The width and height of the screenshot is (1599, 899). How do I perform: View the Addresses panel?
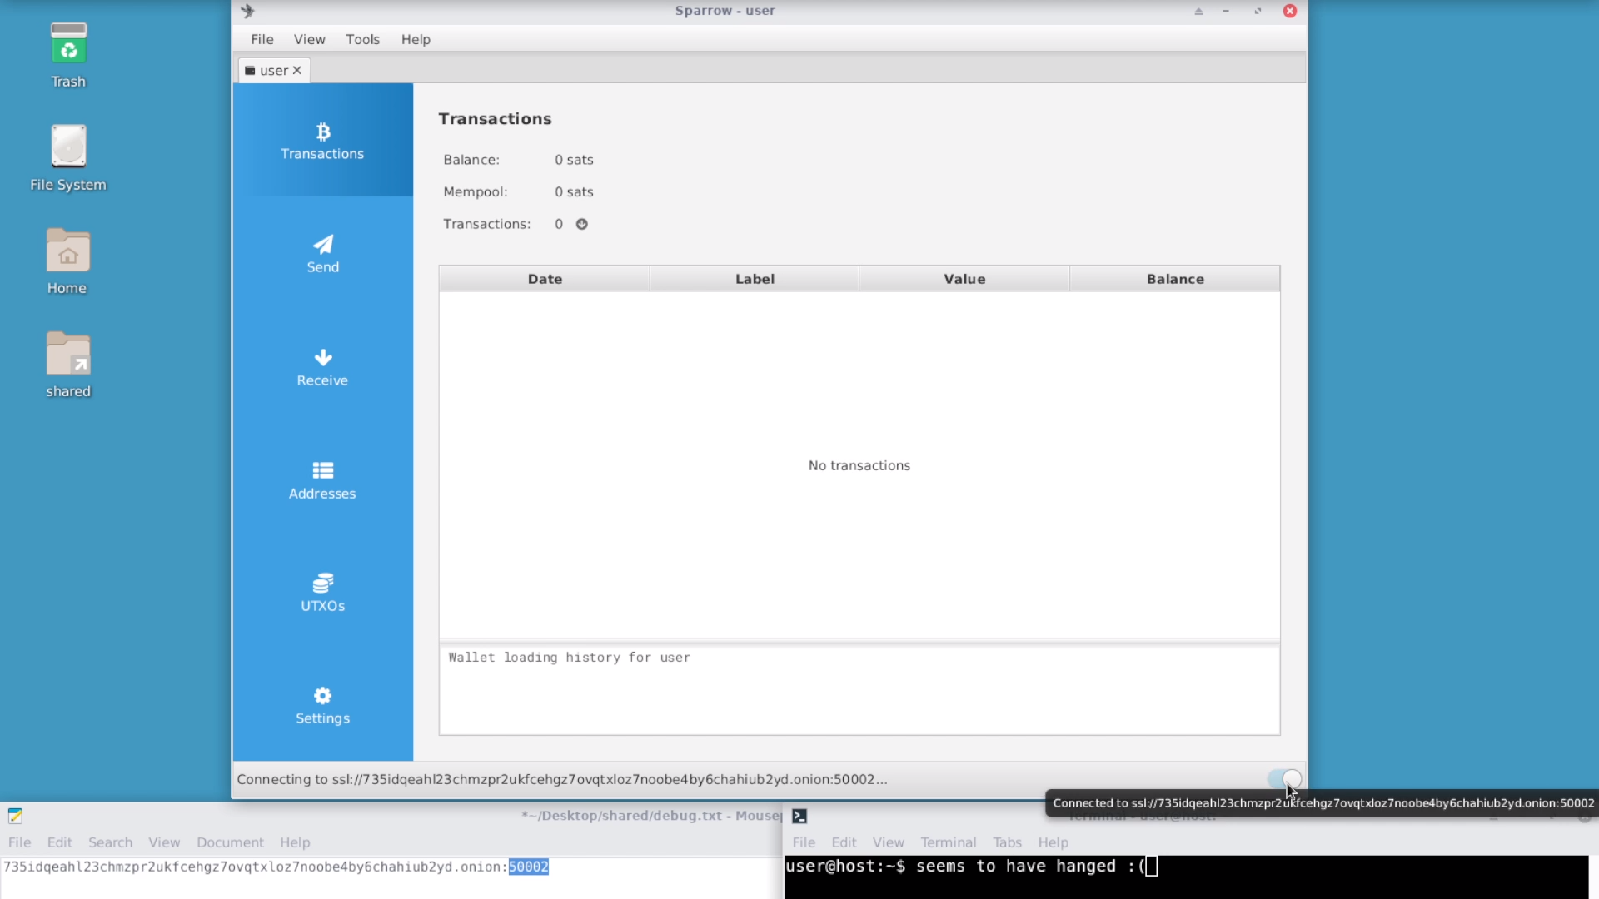(322, 481)
